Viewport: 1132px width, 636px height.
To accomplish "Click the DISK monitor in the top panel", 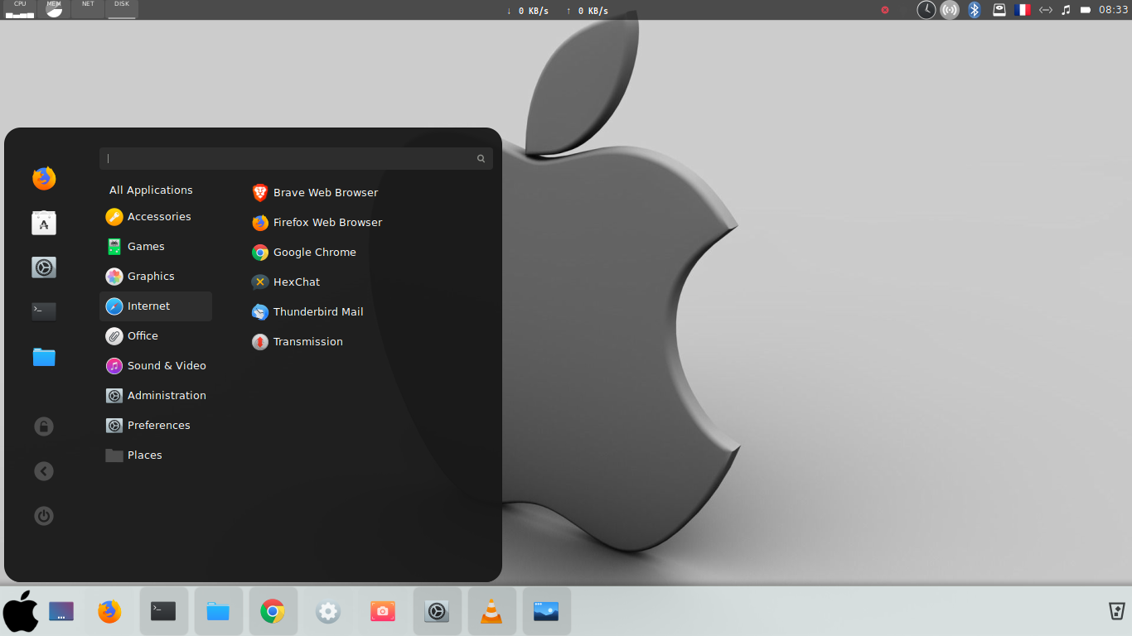I will coord(122,9).
